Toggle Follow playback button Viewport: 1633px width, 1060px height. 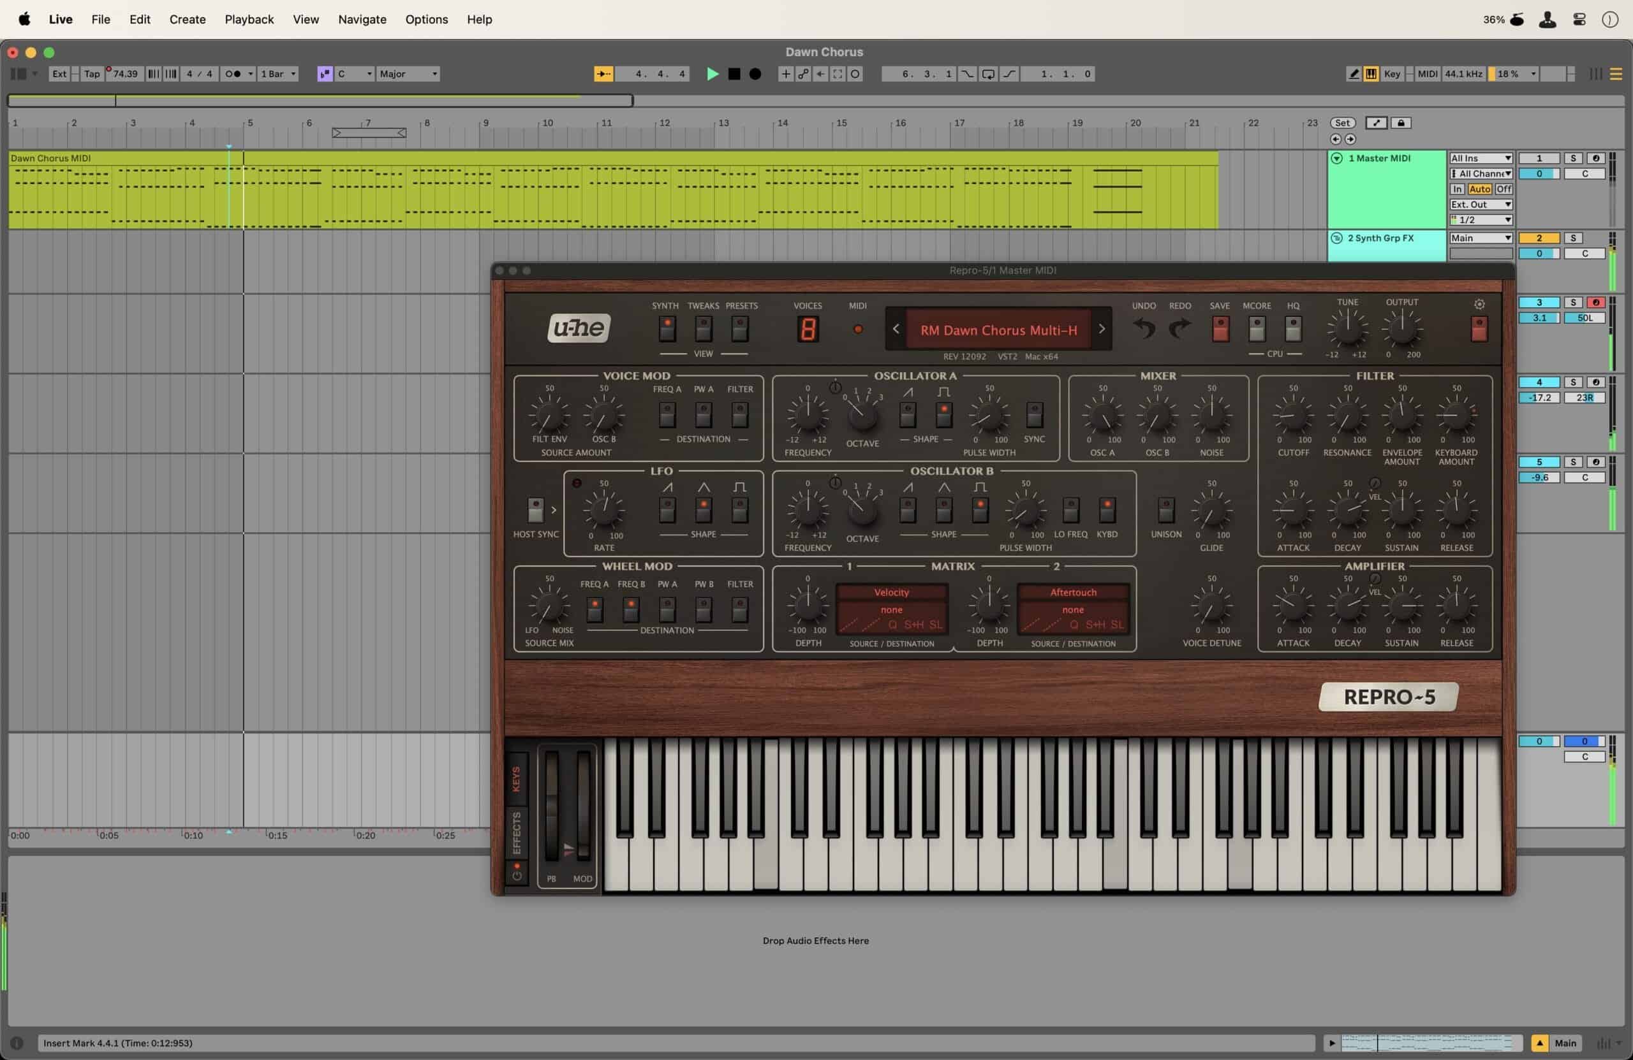click(603, 74)
